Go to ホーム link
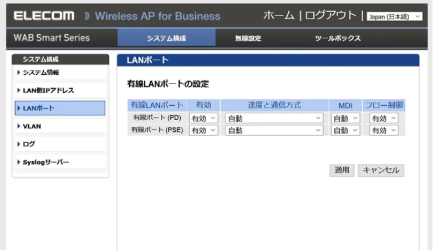 pyautogui.click(x=279, y=16)
